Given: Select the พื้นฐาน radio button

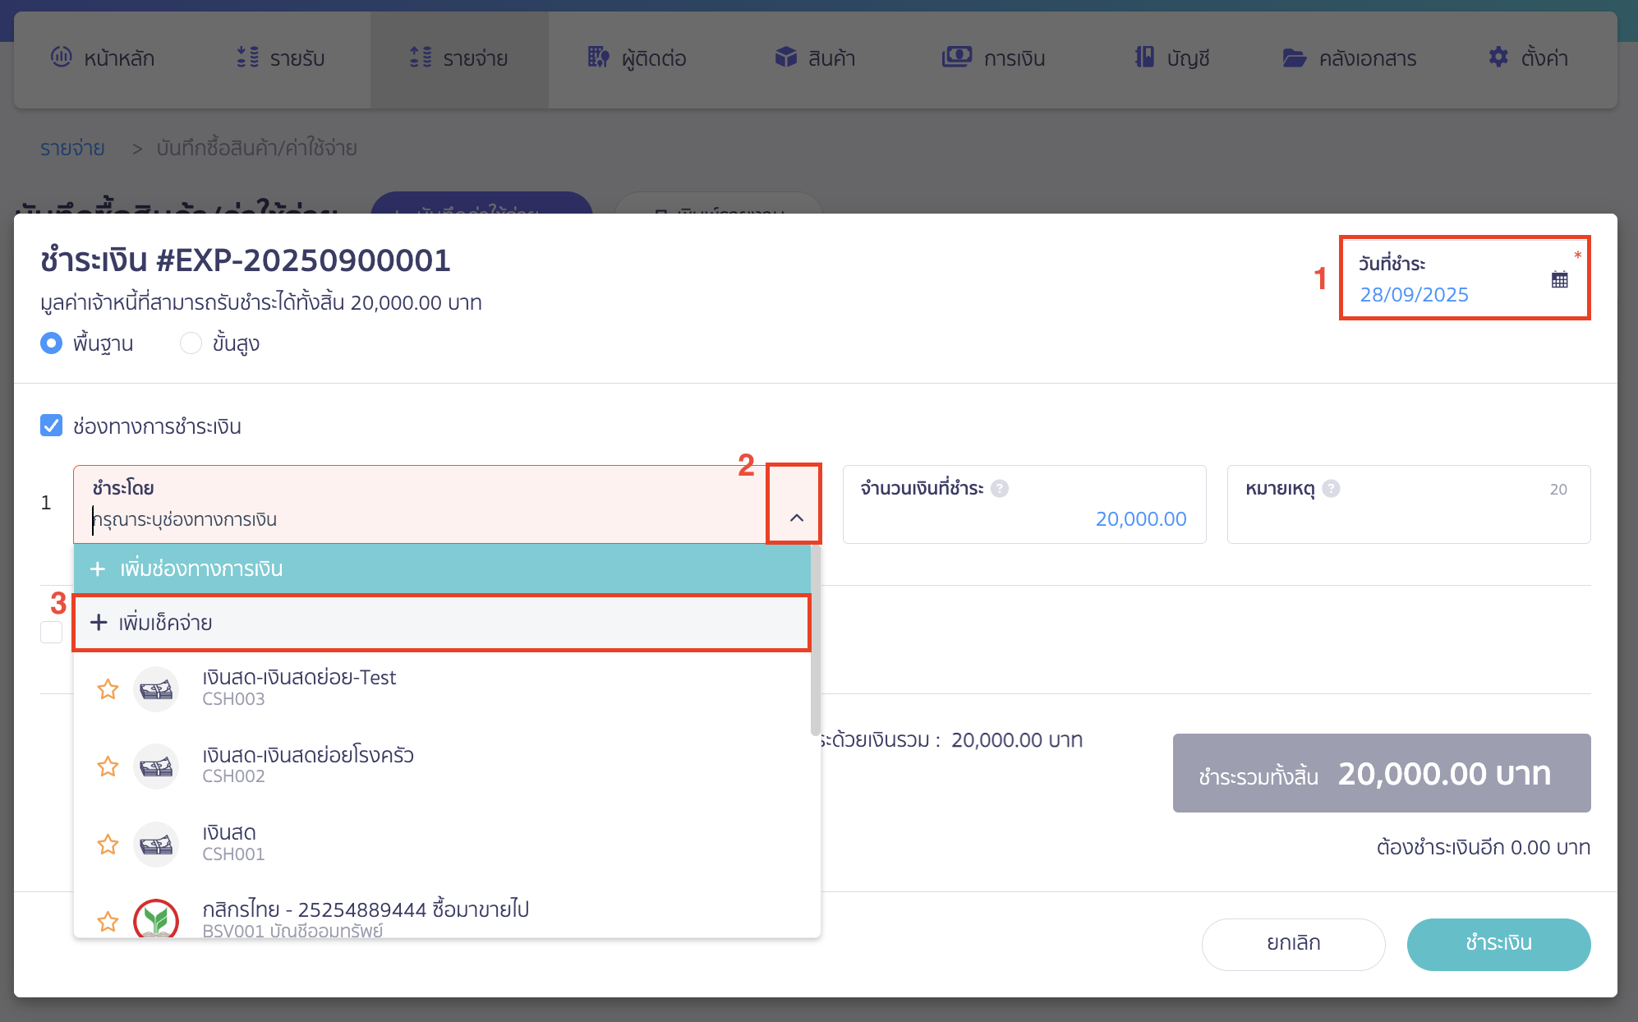Looking at the screenshot, I should coord(51,343).
